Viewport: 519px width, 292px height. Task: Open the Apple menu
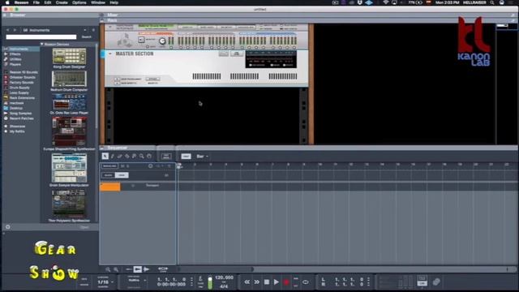click(x=7, y=2)
